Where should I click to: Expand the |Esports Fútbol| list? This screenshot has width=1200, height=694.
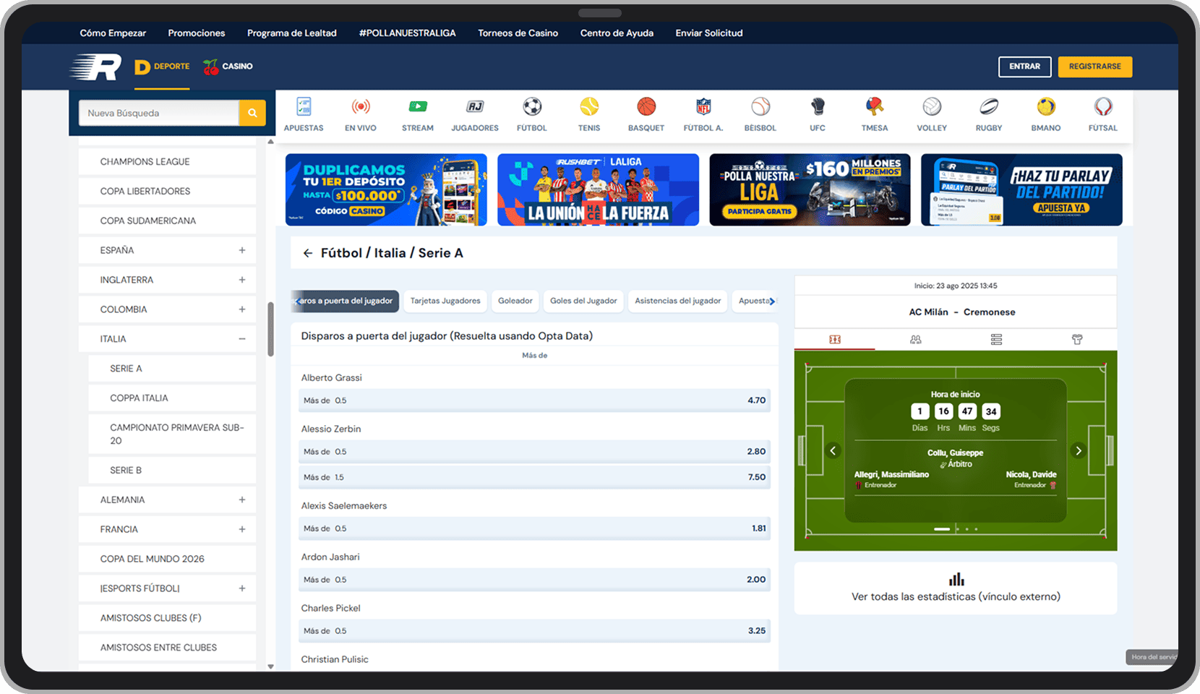[242, 588]
